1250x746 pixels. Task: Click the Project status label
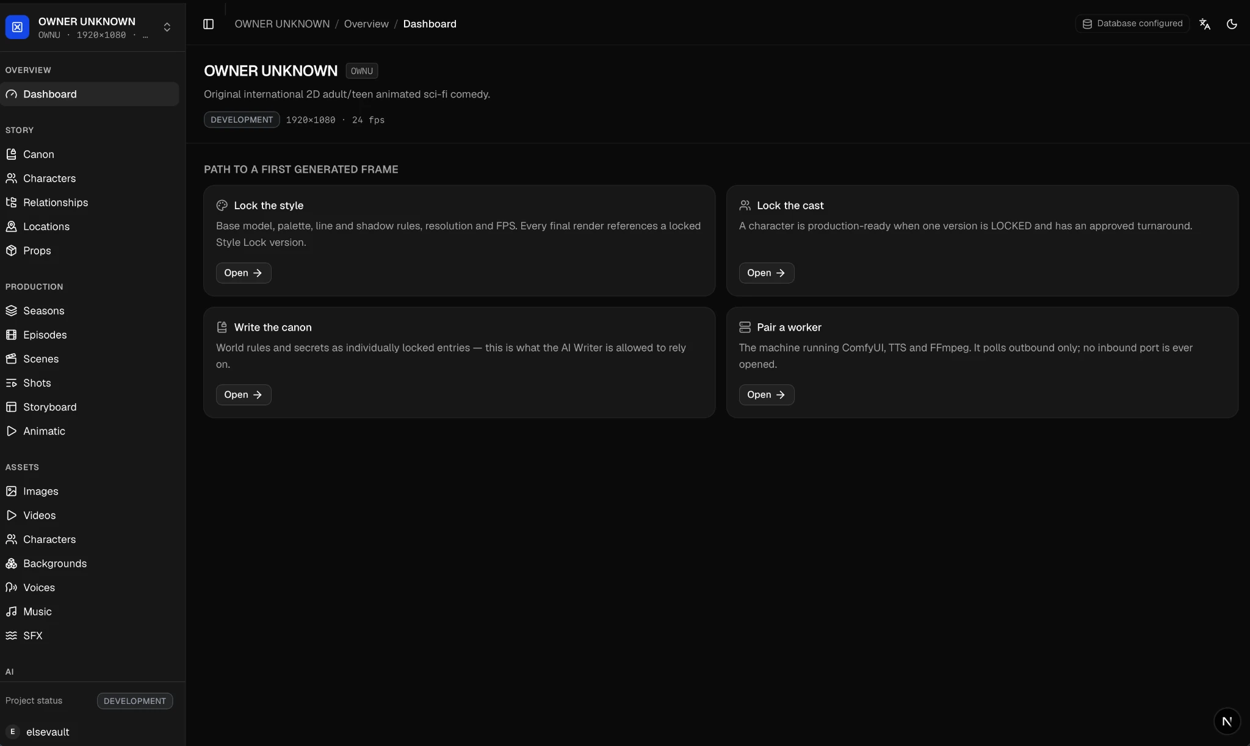(34, 701)
